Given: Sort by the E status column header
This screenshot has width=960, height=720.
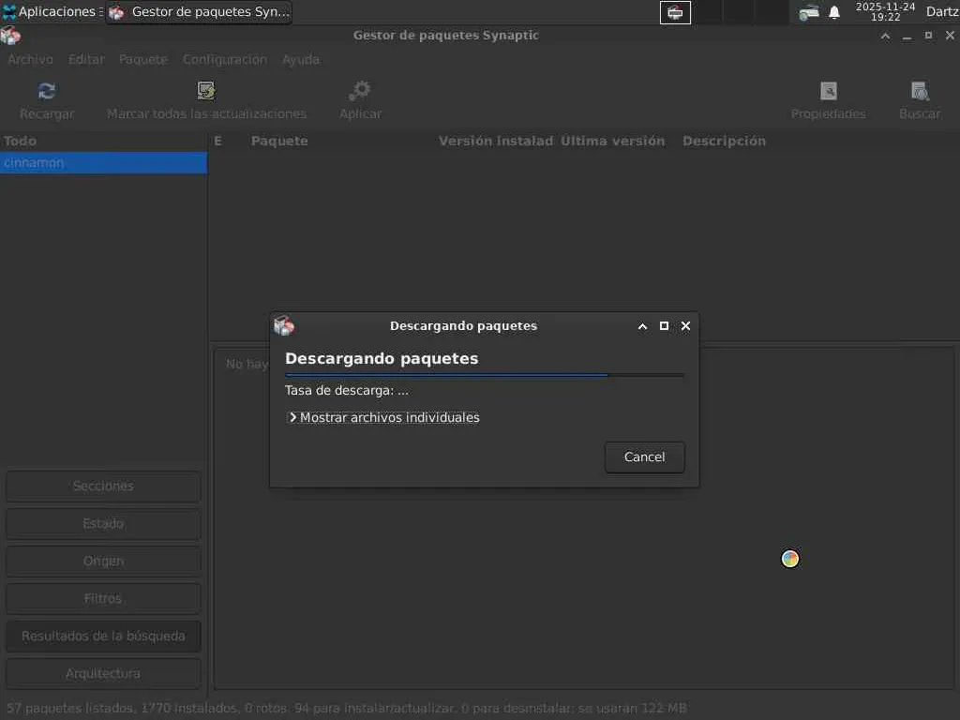Looking at the screenshot, I should click(x=217, y=141).
